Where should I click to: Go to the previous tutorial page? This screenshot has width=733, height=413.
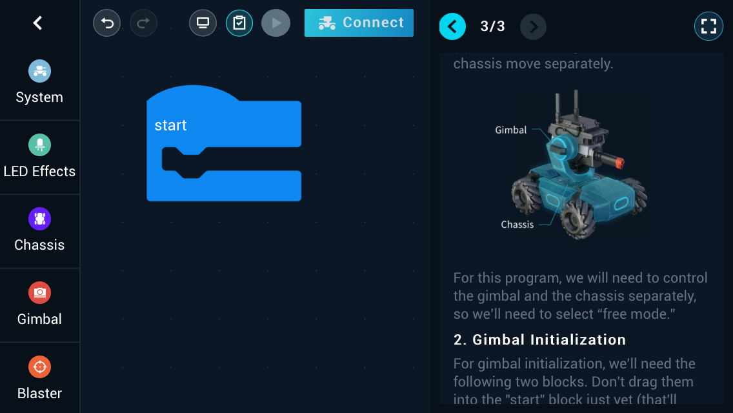click(452, 26)
